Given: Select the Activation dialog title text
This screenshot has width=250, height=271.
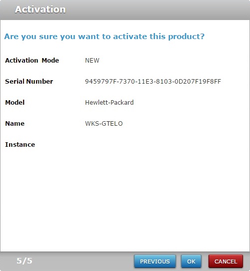Looking at the screenshot, I should click(40, 10).
